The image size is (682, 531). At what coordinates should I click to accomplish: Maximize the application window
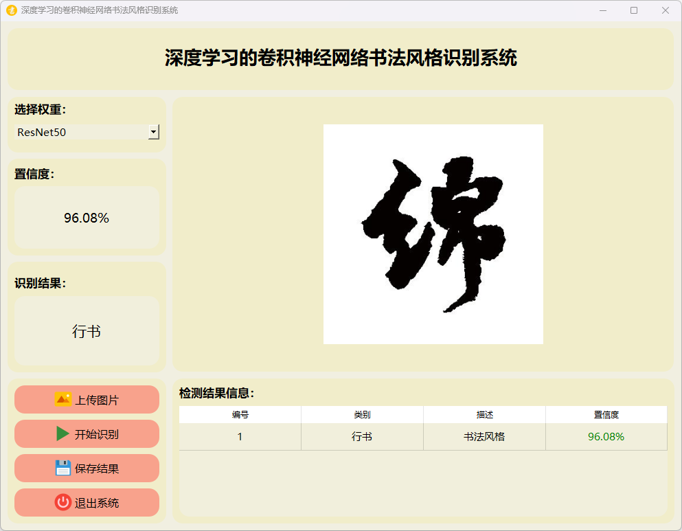tap(634, 10)
